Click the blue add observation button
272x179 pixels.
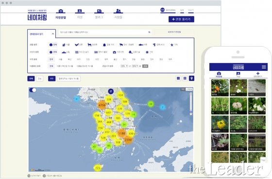[x=181, y=19]
